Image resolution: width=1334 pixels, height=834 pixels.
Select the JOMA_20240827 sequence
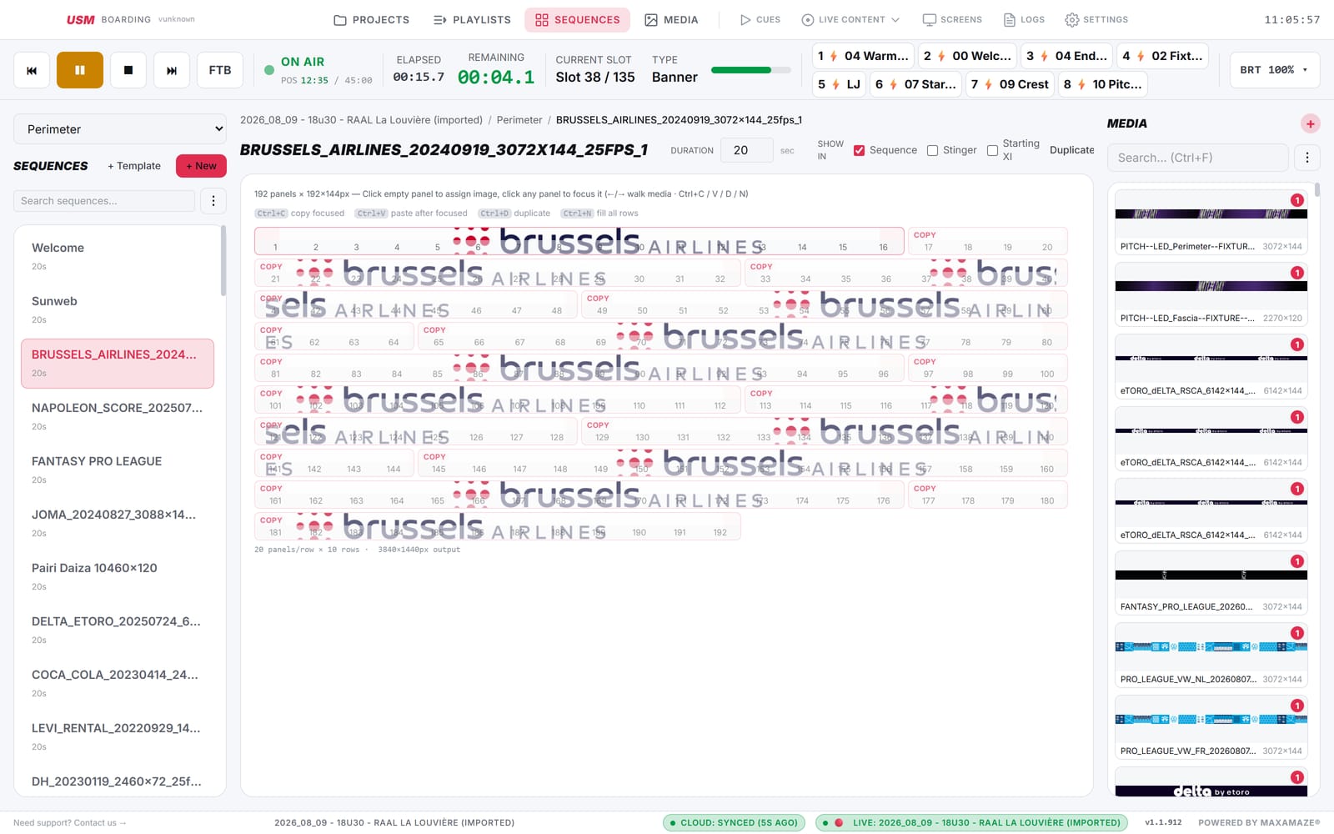click(x=118, y=523)
